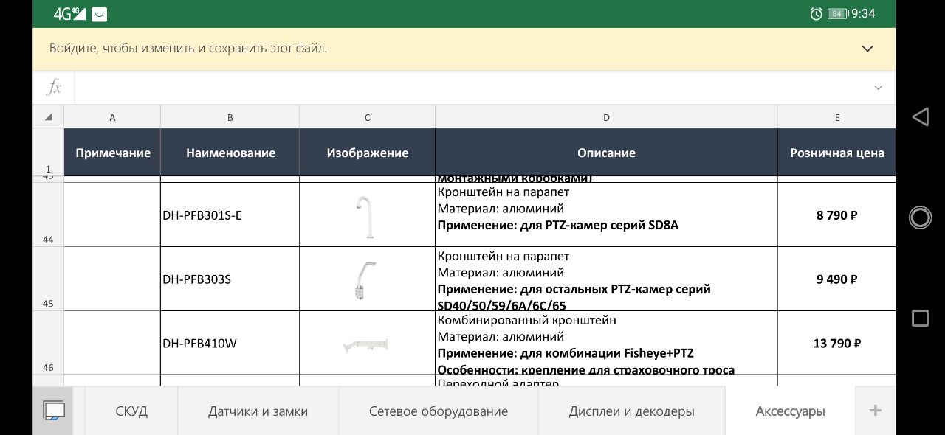The width and height of the screenshot is (945, 435).
Task: Open the Сетевое оборудование sheet tab
Action: pyautogui.click(x=439, y=411)
